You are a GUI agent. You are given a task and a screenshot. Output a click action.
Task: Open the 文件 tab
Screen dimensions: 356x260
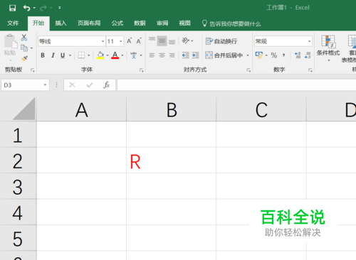(13, 23)
